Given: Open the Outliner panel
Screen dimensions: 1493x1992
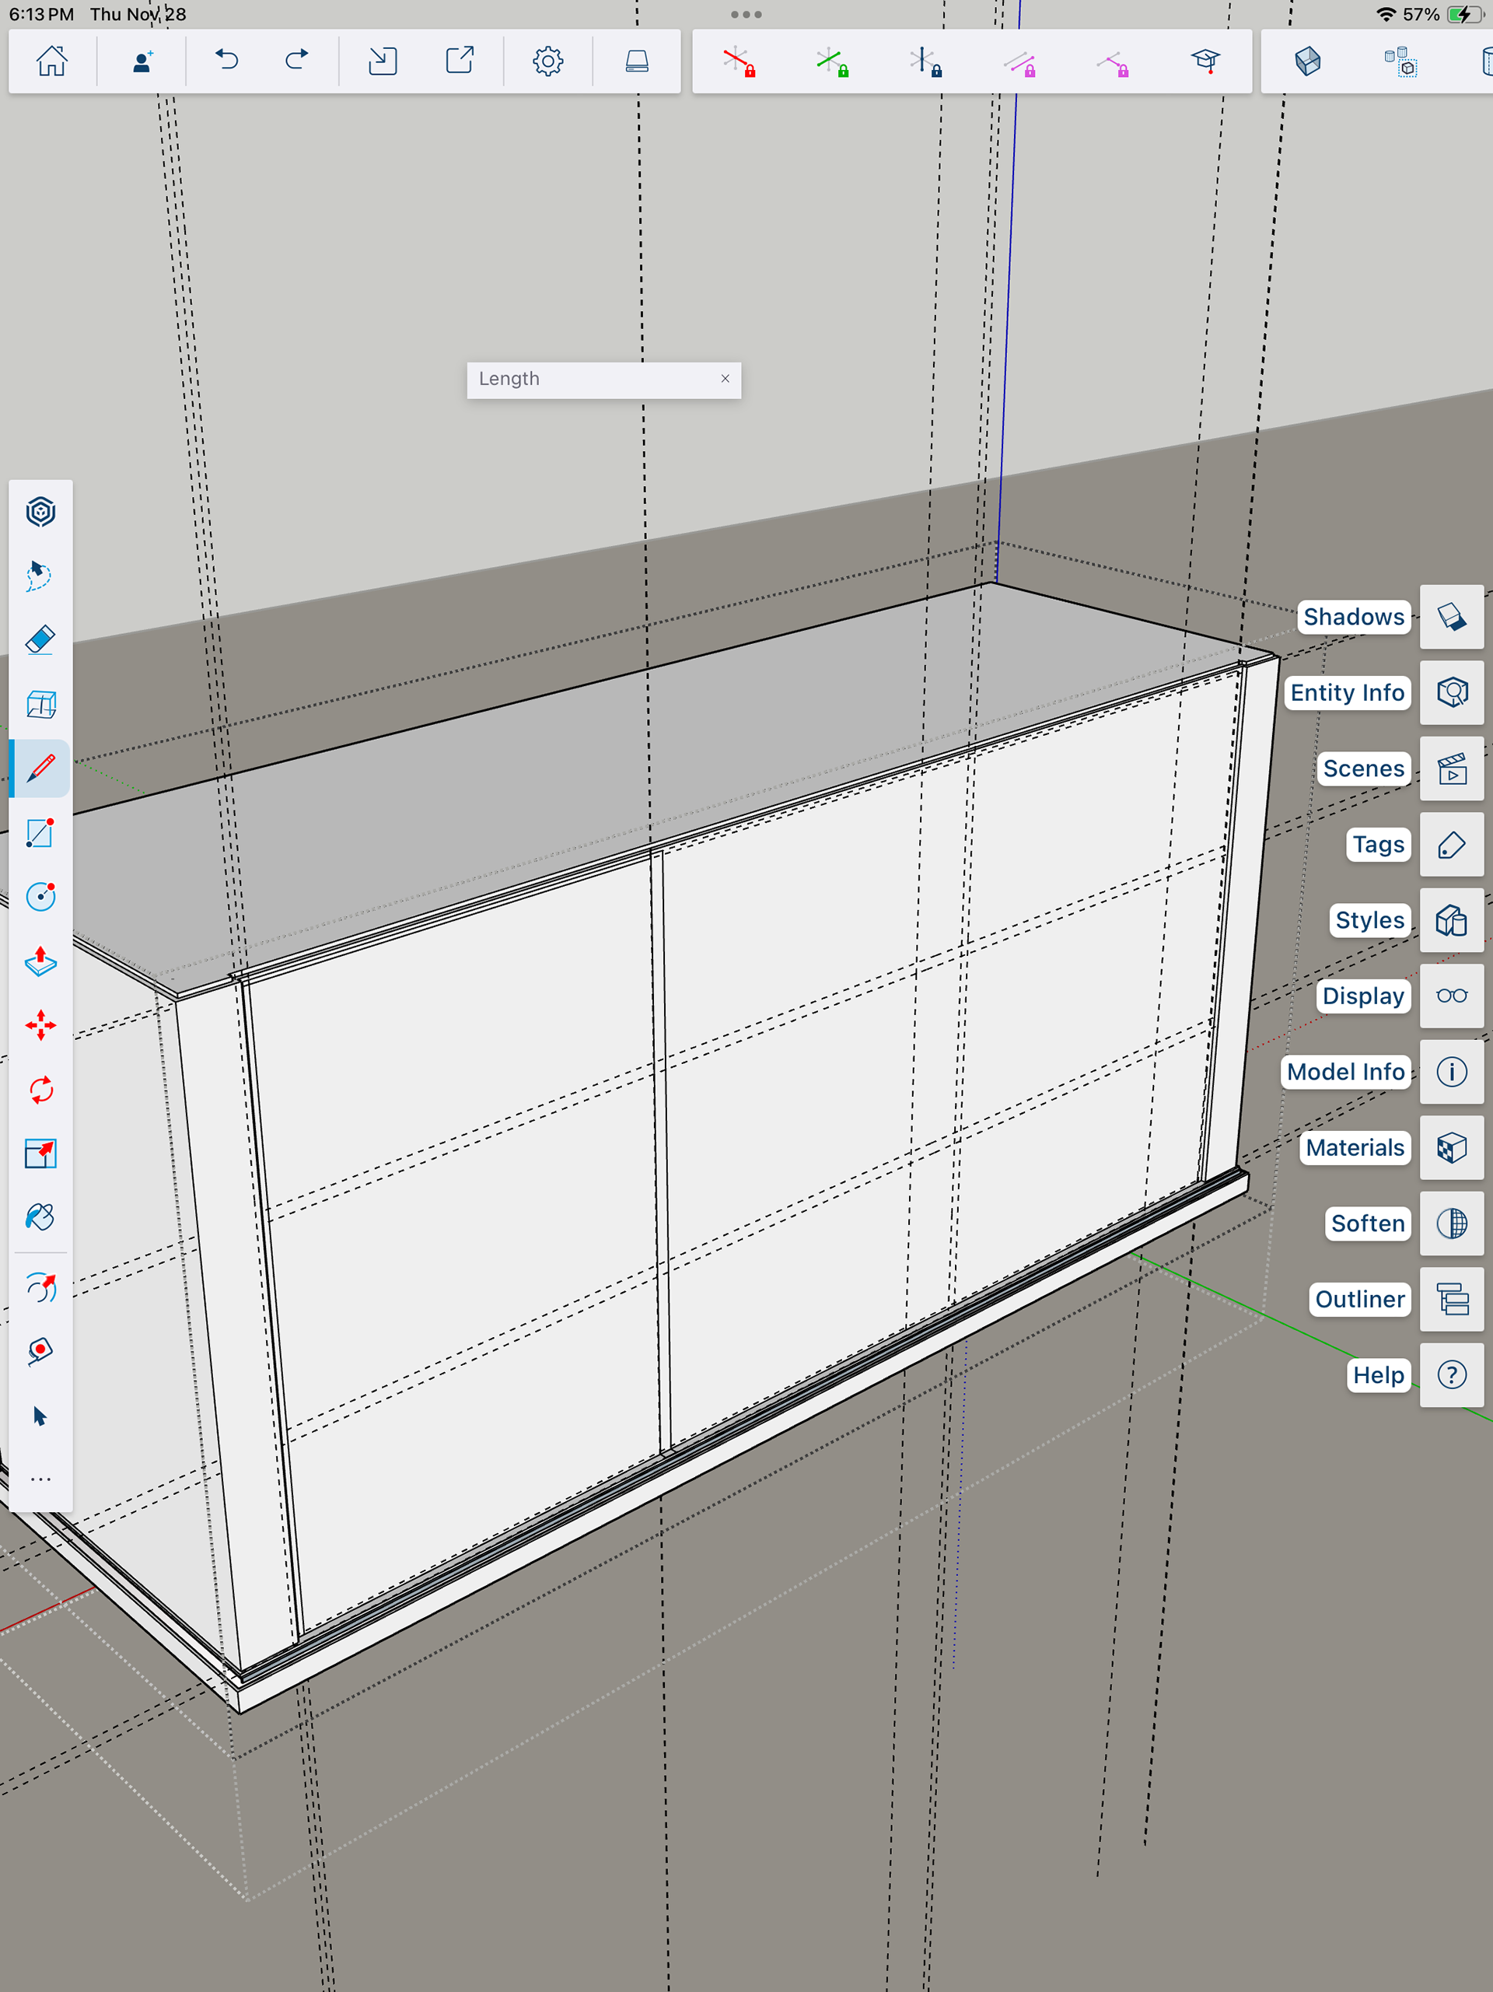Looking at the screenshot, I should coord(1451,1299).
